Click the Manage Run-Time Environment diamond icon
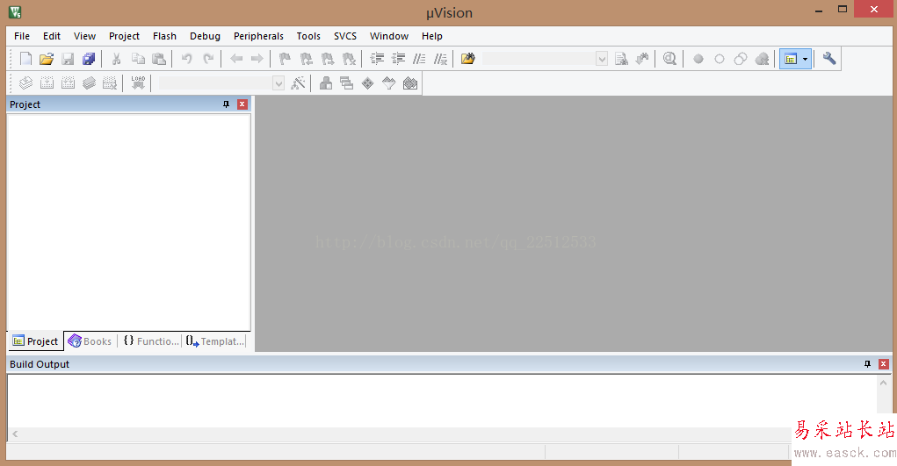This screenshot has height=466, width=897. (368, 82)
